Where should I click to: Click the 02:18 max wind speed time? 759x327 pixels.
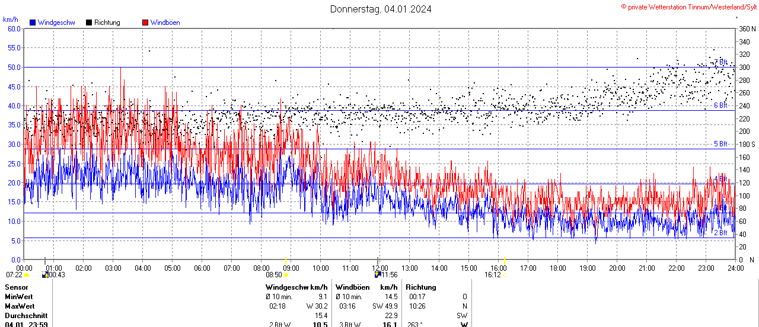point(278,306)
